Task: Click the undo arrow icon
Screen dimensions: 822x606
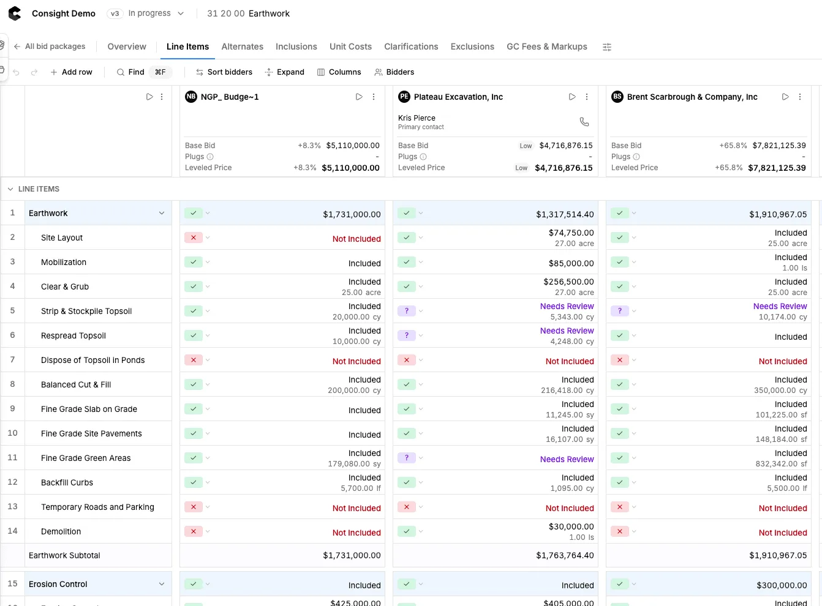Action: (x=17, y=72)
